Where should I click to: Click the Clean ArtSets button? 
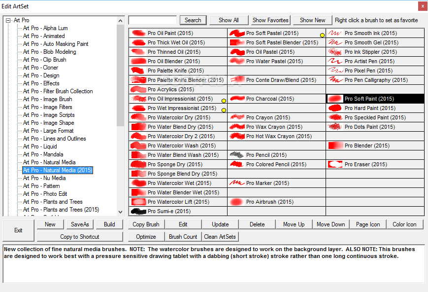point(220,237)
